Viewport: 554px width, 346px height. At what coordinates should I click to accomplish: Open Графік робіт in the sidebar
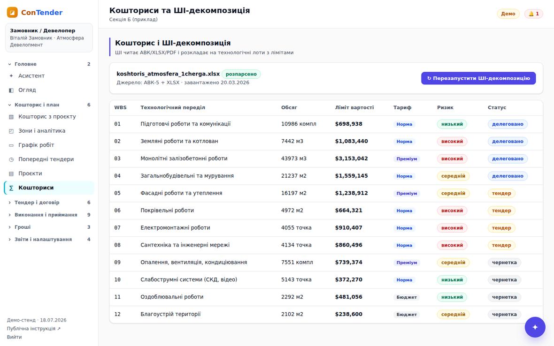49,145
